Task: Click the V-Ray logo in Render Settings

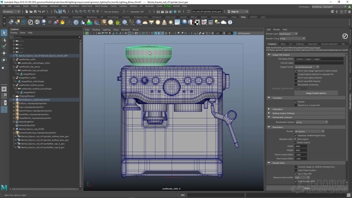Action: pyautogui.click(x=344, y=36)
